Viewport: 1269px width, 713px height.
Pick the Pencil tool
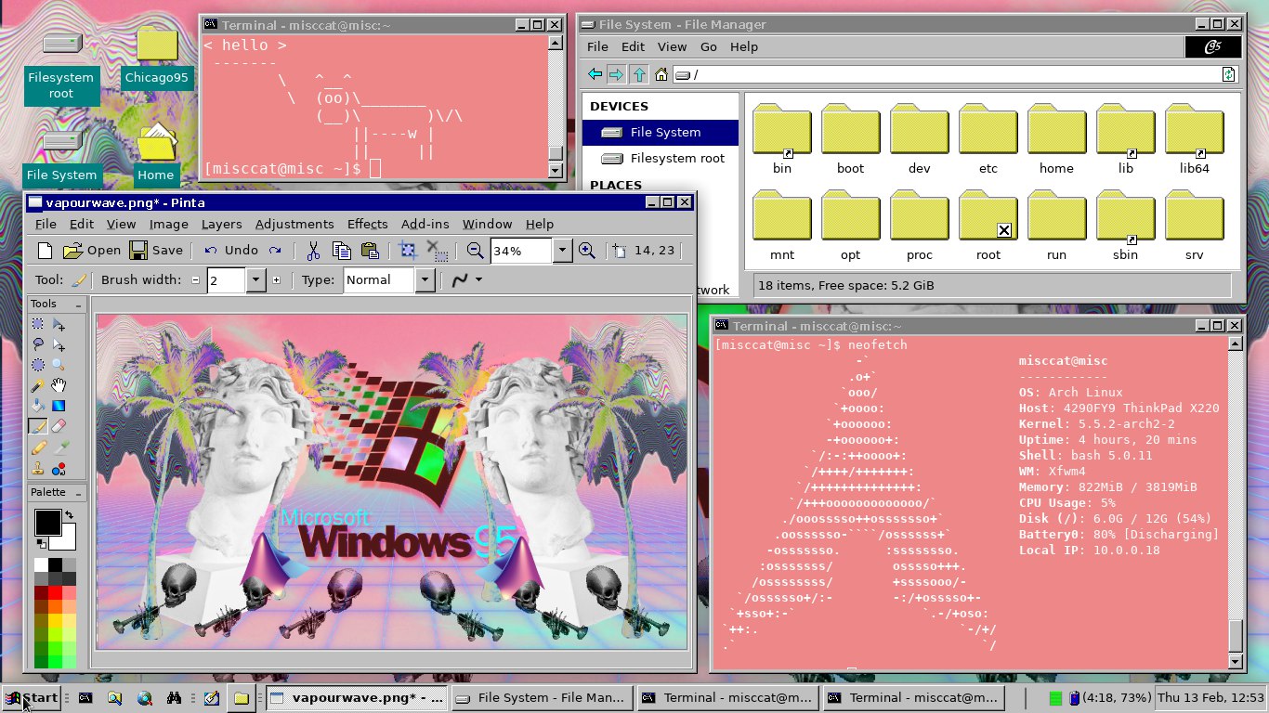tap(38, 447)
